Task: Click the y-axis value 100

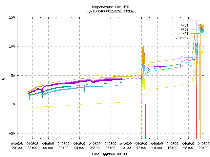Action: click(12, 46)
